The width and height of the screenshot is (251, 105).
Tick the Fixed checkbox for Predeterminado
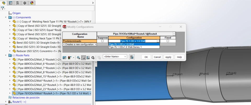tap(168, 41)
